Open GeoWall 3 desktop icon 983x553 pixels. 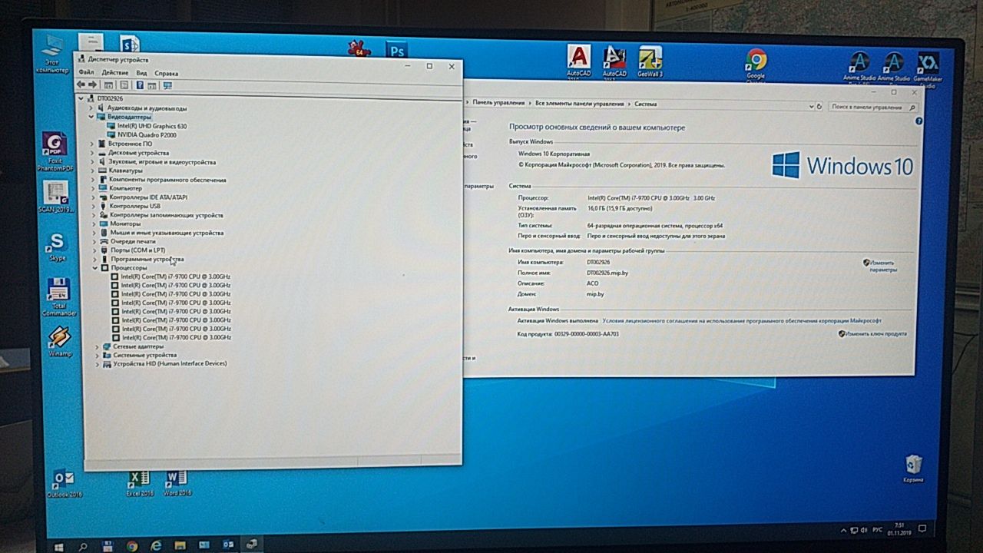click(650, 61)
